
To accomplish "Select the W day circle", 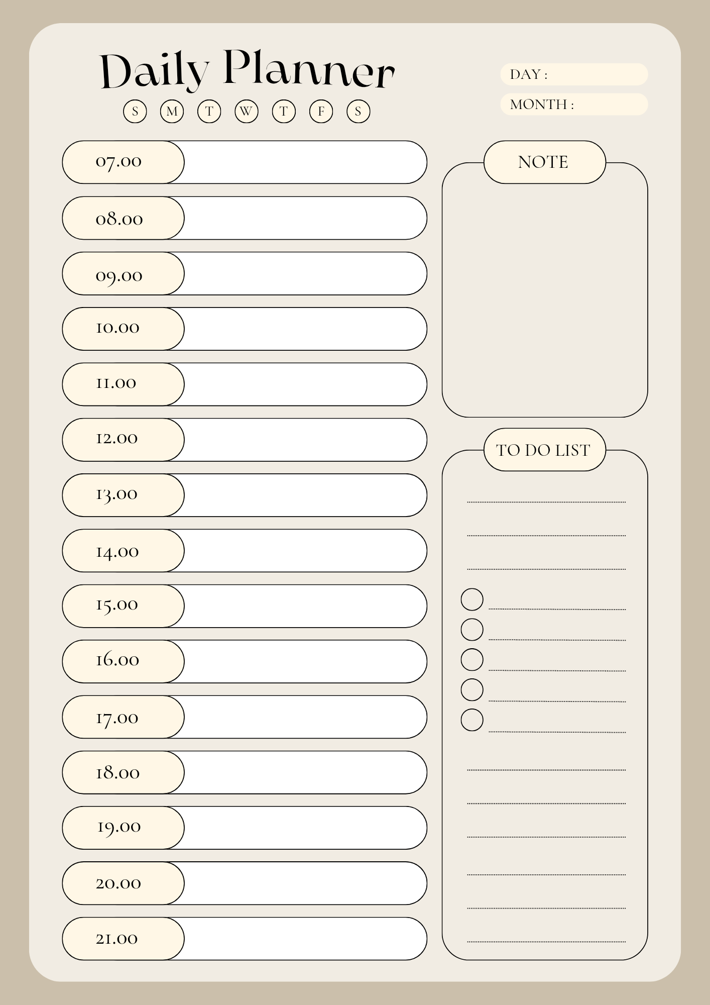I will click(246, 111).
